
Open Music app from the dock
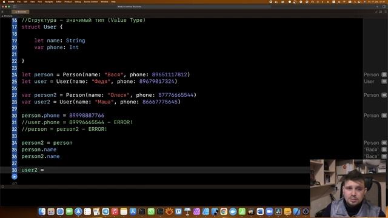(x=115, y=211)
